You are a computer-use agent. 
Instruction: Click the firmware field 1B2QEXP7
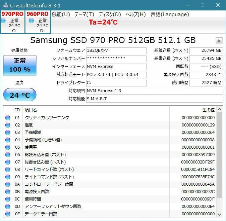pos(116,50)
